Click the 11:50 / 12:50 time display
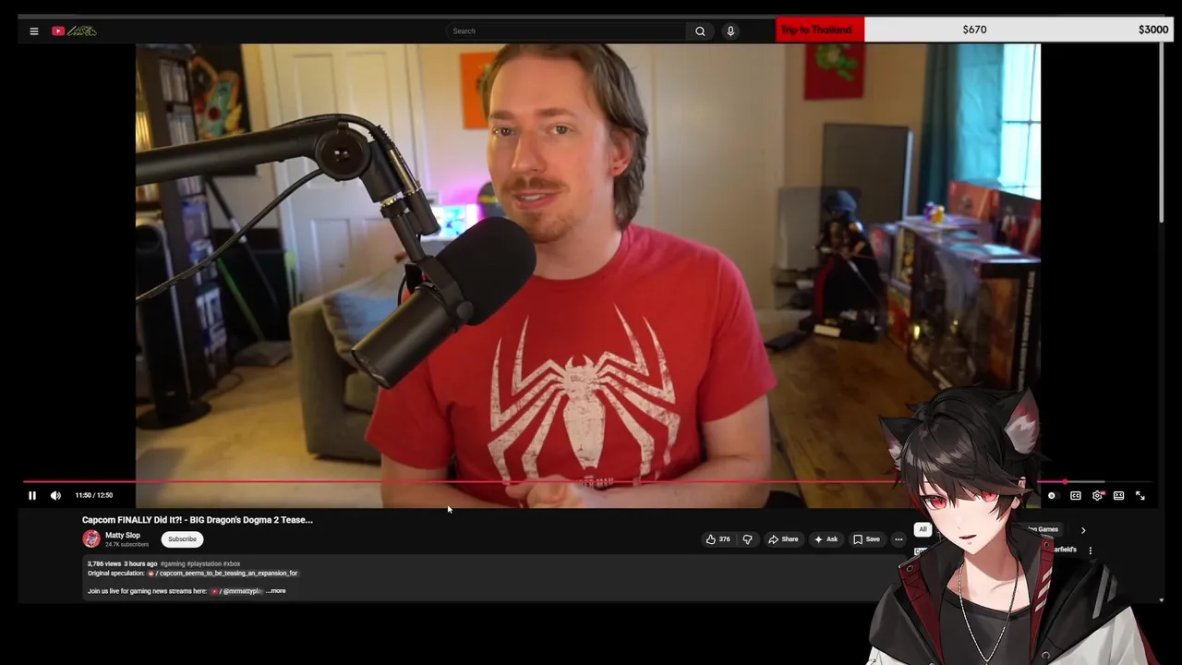The height and width of the screenshot is (665, 1182). point(93,496)
